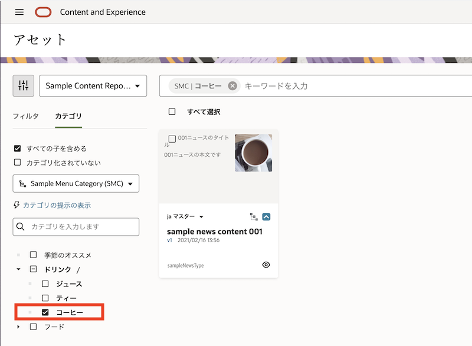Viewport: 472px width, 346px height.
Task: Switch to the フィルタ tab
Action: (x=26, y=116)
